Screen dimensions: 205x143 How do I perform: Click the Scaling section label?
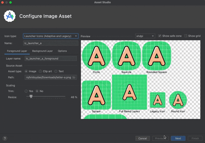pyautogui.click(x=11, y=85)
